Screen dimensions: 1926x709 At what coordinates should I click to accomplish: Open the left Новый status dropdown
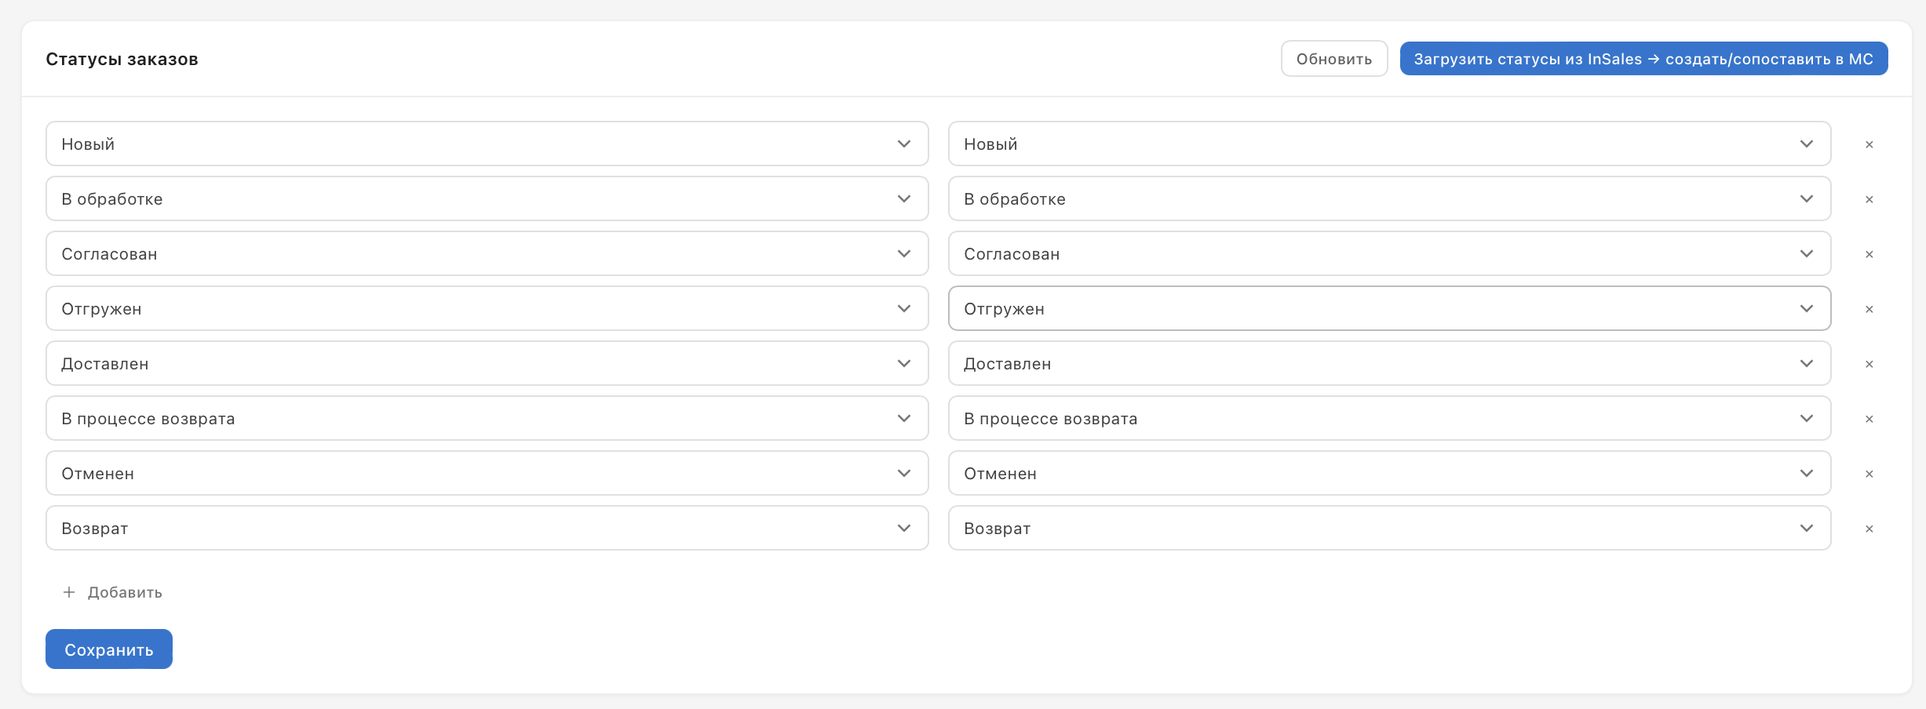[x=487, y=144]
